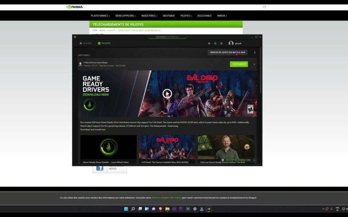Click the microphone tray icon
Viewport: 348px width, 217px height.
(x=332, y=209)
